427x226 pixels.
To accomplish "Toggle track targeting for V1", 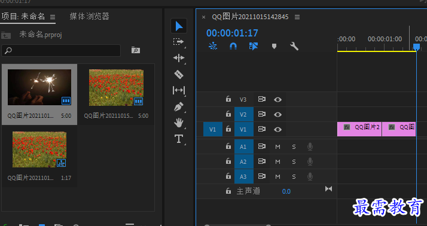I will click(244, 129).
